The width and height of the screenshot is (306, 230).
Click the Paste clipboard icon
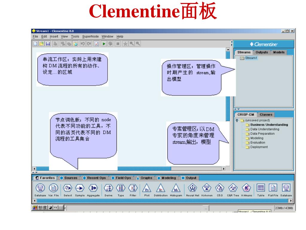tap(75, 44)
